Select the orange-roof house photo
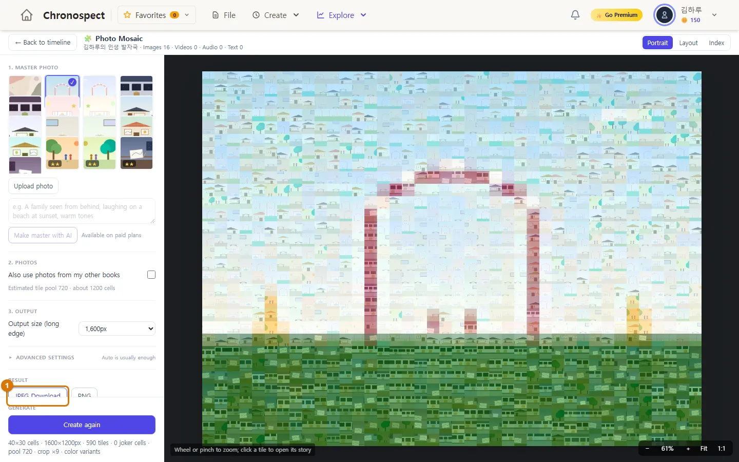739x462 pixels. [137, 127]
